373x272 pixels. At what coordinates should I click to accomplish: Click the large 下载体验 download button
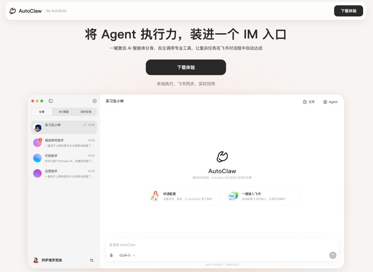(x=186, y=67)
